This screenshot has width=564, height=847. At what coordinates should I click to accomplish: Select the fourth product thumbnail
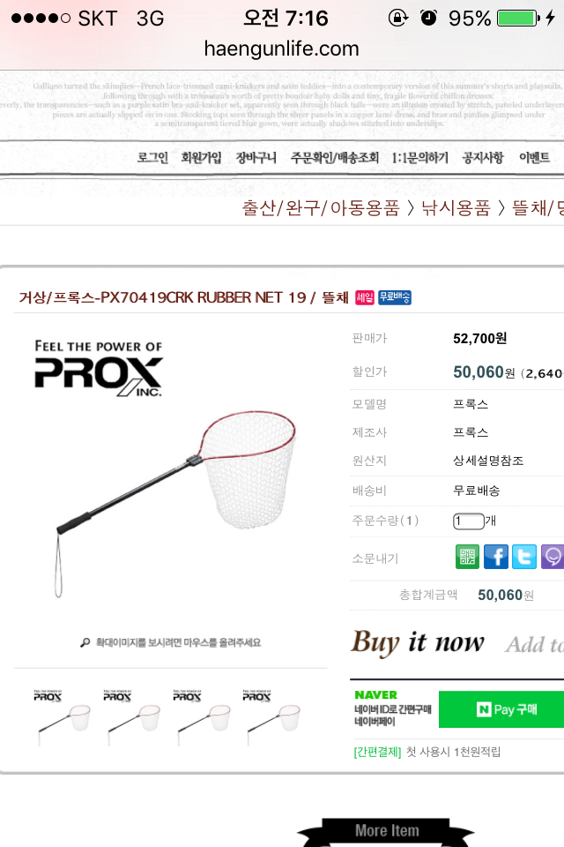coord(271,716)
